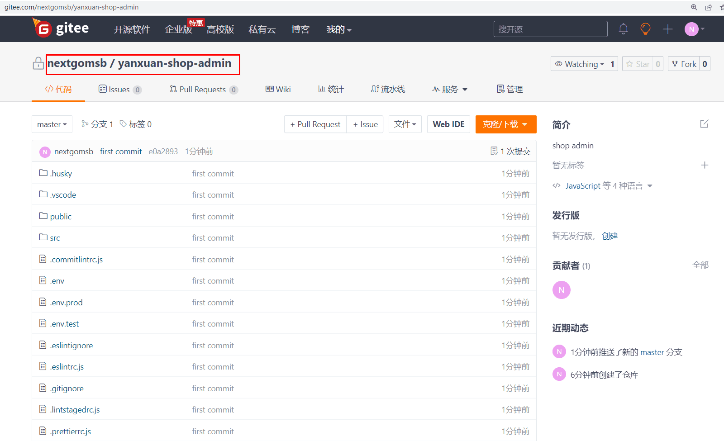
Task: Open 开源软件 in top navigation
Action: tap(132, 29)
